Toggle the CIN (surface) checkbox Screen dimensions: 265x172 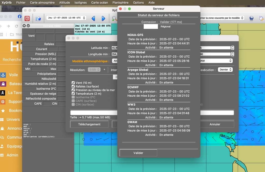tap(73, 104)
